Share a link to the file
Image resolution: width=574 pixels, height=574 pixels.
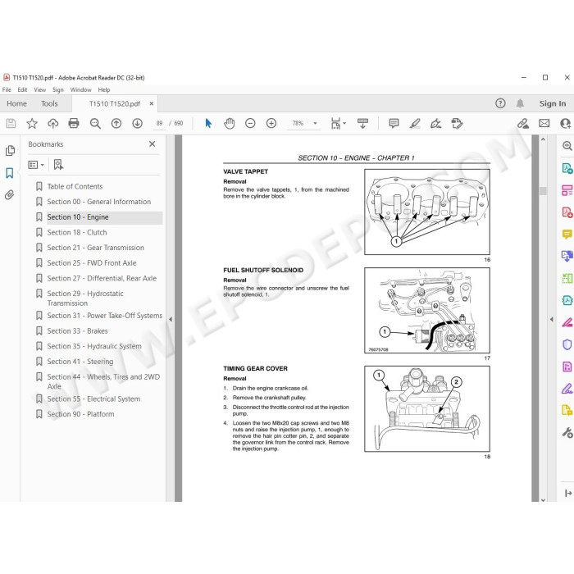pos(523,123)
